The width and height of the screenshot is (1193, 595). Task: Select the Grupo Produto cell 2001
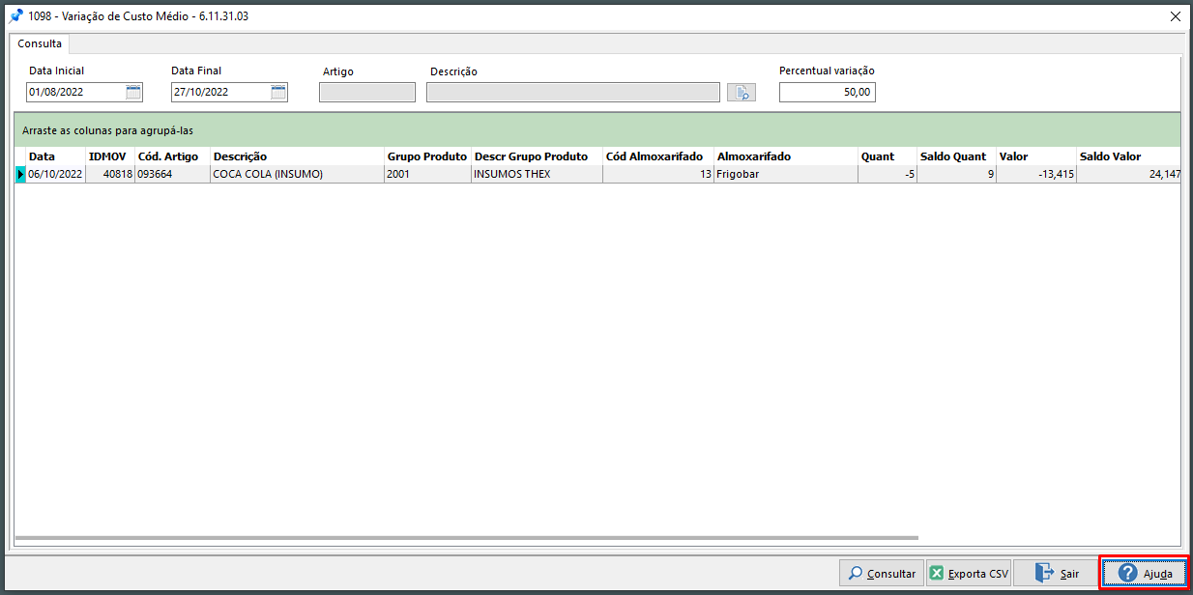pyautogui.click(x=427, y=174)
